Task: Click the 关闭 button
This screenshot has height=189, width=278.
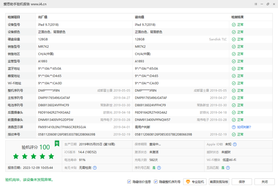Action: coord(264,182)
